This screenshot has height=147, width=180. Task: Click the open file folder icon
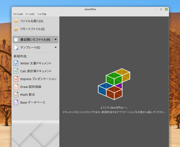(16, 21)
